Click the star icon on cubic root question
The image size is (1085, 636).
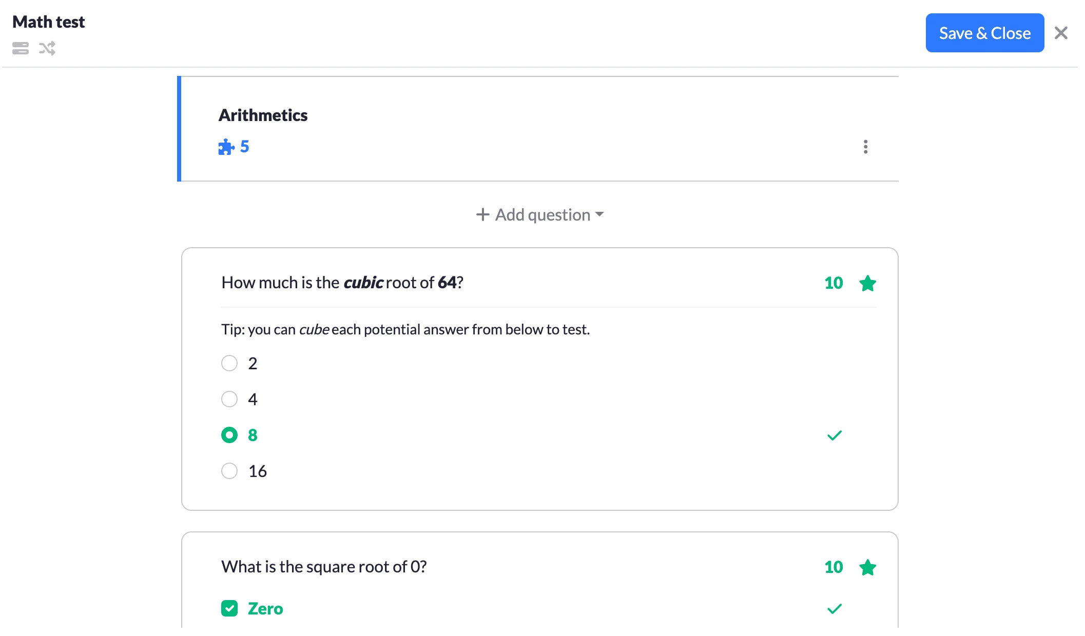coord(867,283)
